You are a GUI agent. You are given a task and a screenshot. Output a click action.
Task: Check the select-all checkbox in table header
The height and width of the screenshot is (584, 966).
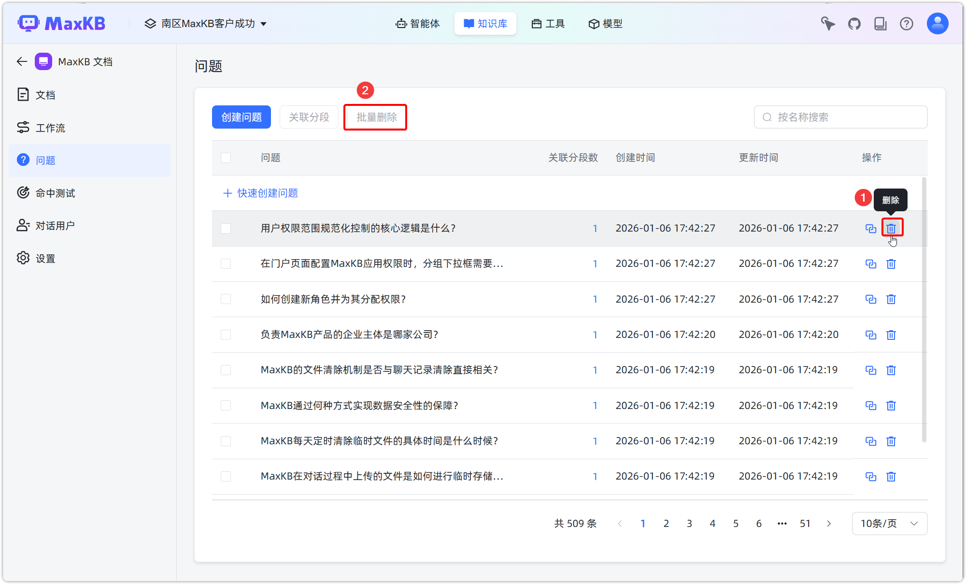point(226,158)
